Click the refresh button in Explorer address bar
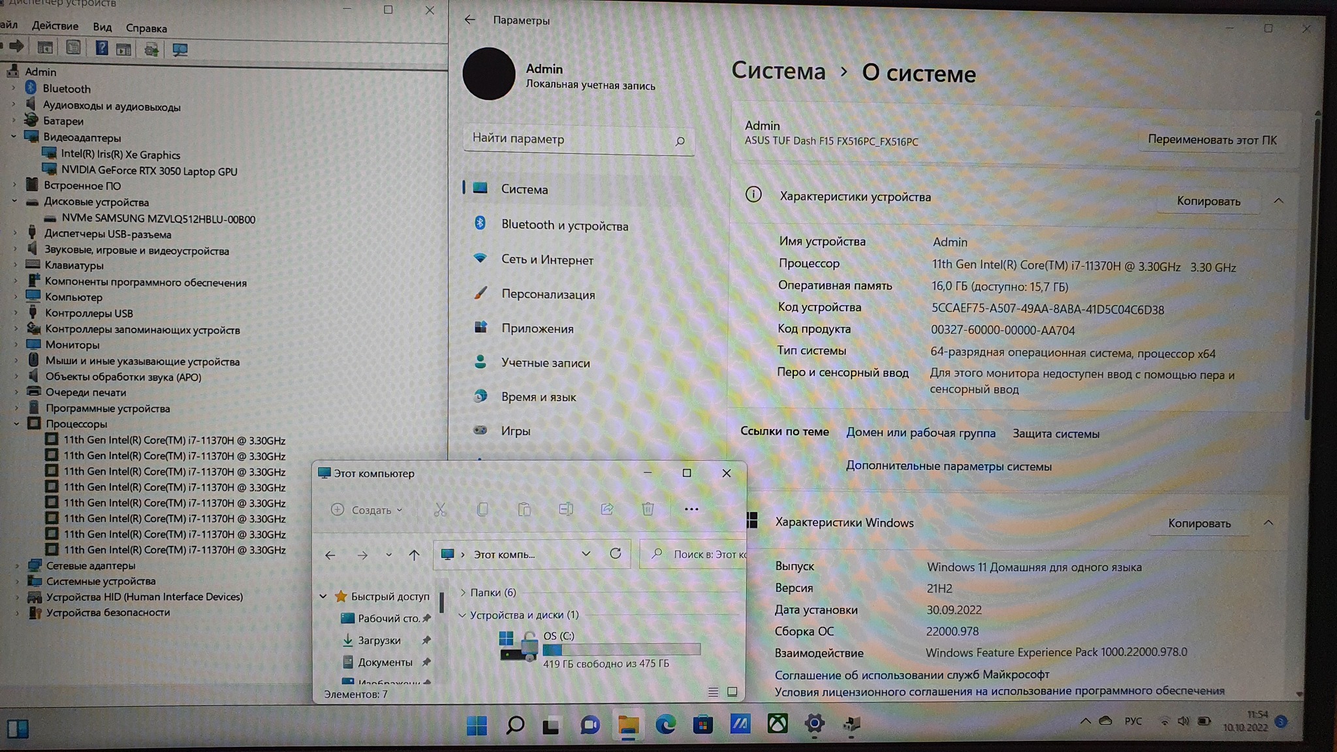The image size is (1337, 752). point(615,554)
